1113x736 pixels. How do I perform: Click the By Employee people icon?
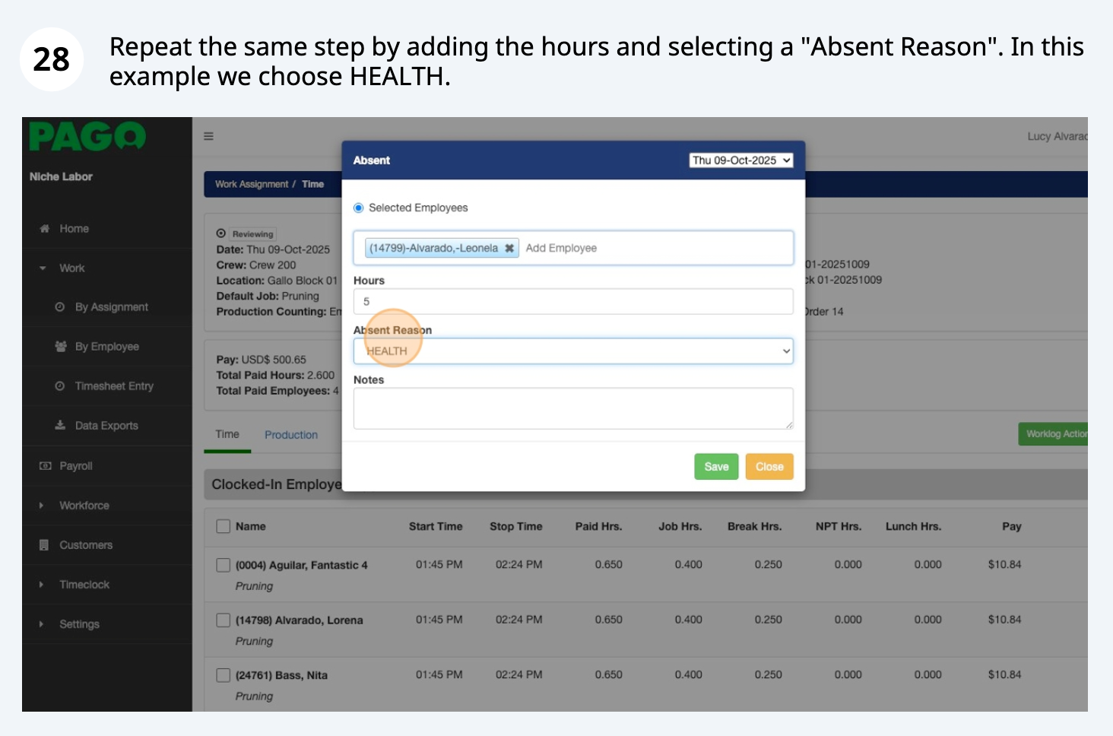click(x=60, y=347)
